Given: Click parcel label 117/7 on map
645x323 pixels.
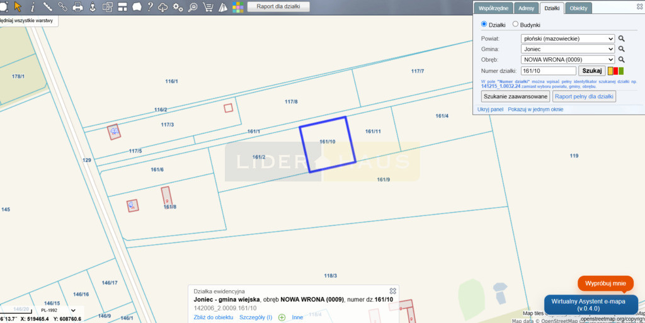Looking at the screenshot, I should 418,71.
